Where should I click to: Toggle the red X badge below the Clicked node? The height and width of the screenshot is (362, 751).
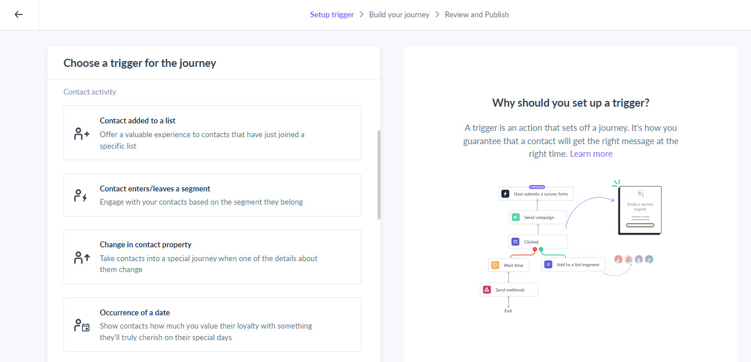[535, 249]
